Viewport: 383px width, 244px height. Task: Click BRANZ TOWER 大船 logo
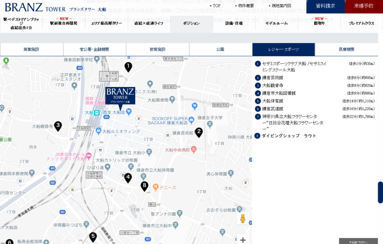click(56, 7)
